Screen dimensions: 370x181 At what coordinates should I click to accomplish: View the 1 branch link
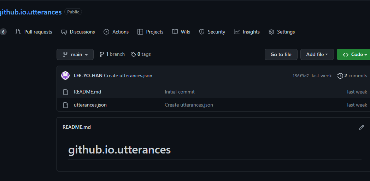[112, 54]
